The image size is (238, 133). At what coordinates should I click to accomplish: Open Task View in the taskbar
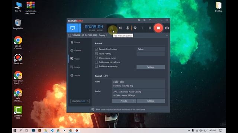click(27, 130)
